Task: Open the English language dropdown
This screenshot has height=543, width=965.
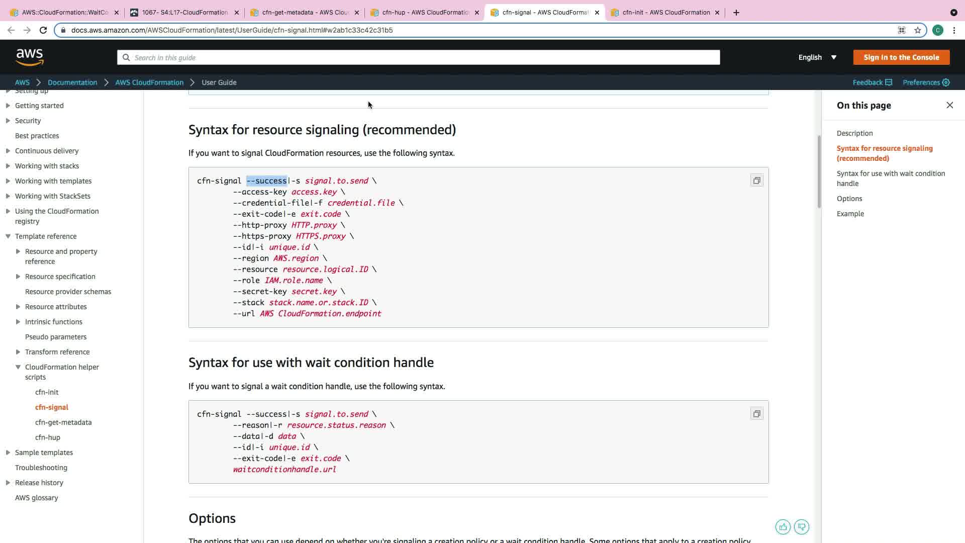Action: (x=817, y=57)
